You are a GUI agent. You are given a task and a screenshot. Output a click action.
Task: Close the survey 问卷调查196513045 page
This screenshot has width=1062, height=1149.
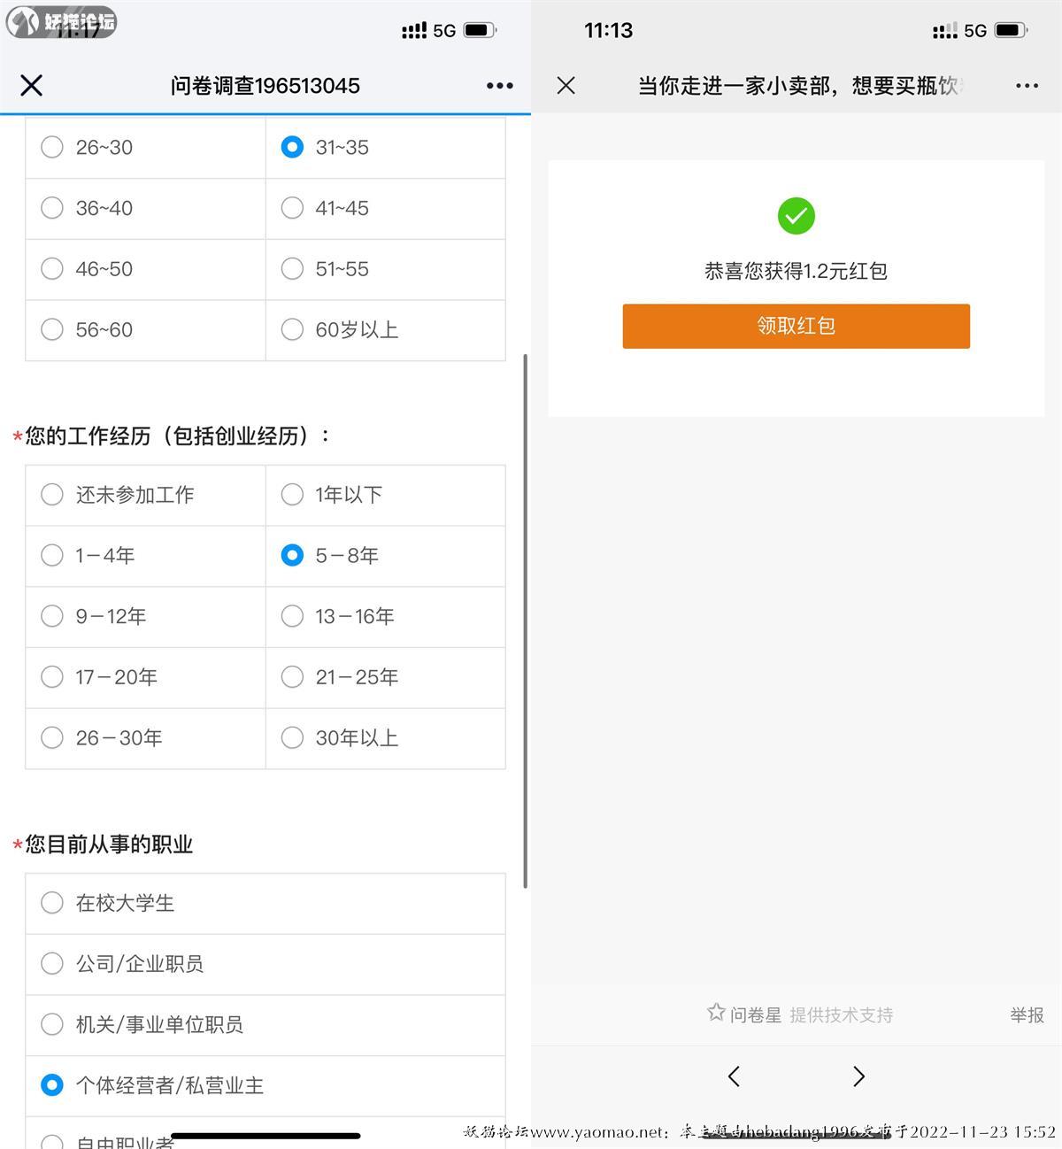pos(32,85)
